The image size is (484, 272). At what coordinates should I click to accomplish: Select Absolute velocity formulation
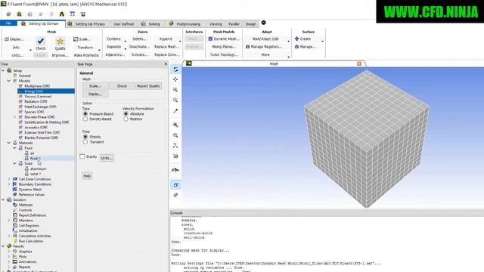(x=126, y=114)
